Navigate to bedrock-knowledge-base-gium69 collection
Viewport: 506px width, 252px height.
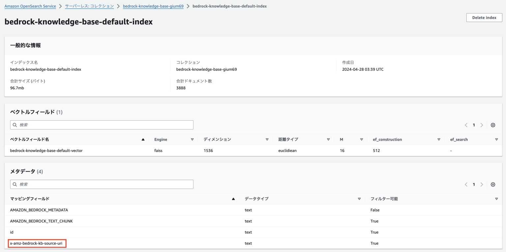pos(153,6)
